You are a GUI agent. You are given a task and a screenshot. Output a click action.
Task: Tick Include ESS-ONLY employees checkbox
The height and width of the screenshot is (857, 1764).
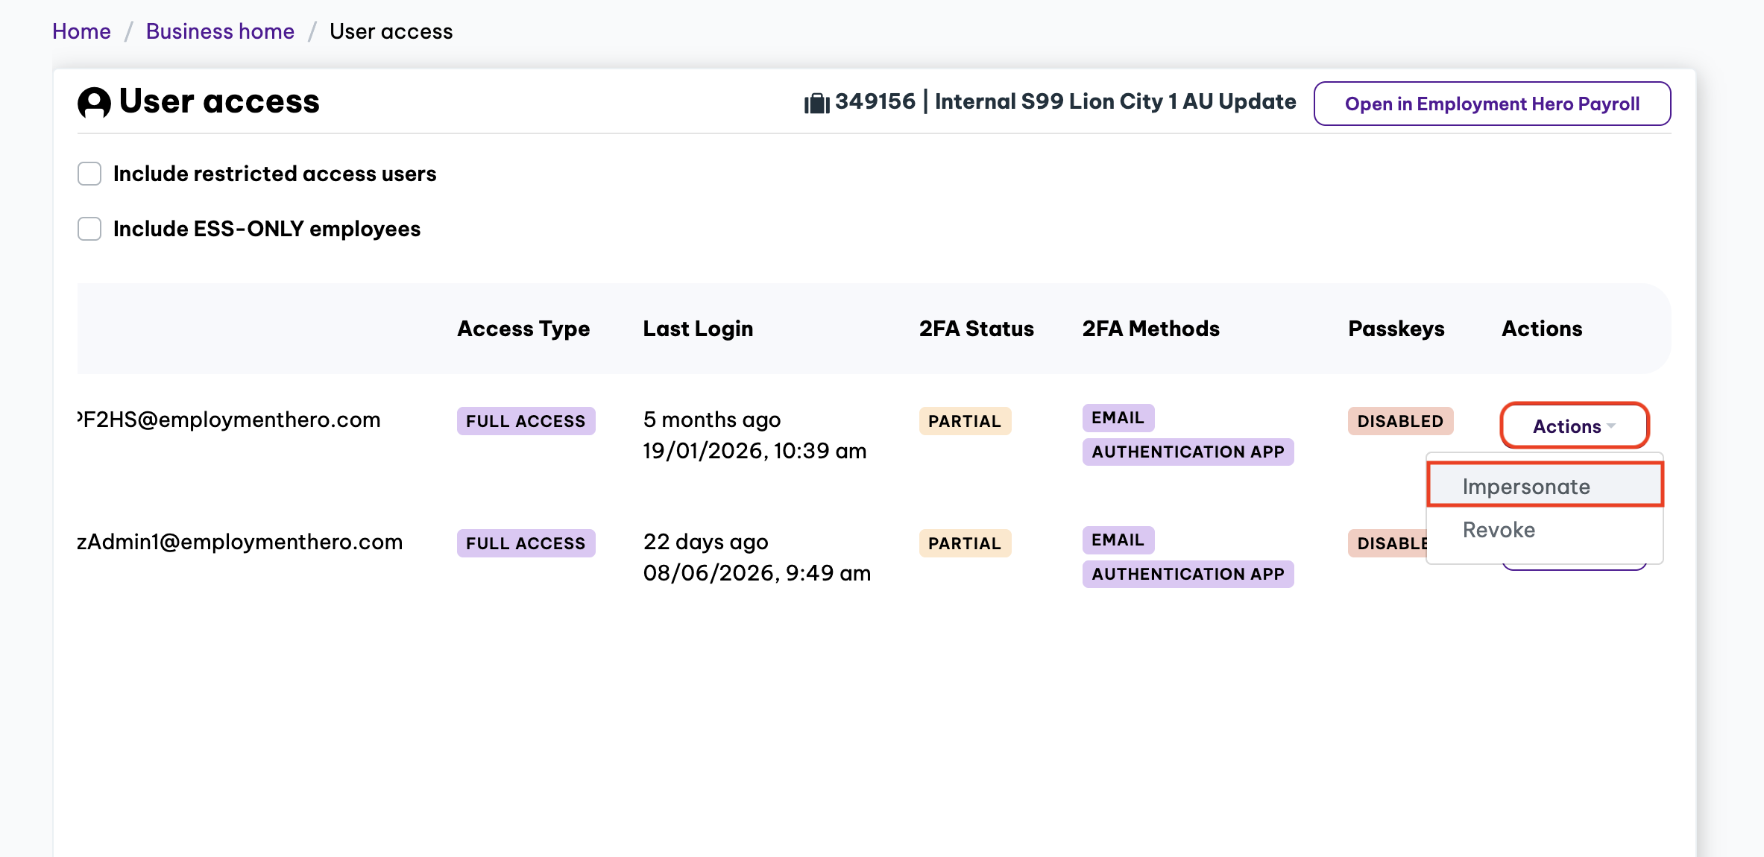pos(89,229)
